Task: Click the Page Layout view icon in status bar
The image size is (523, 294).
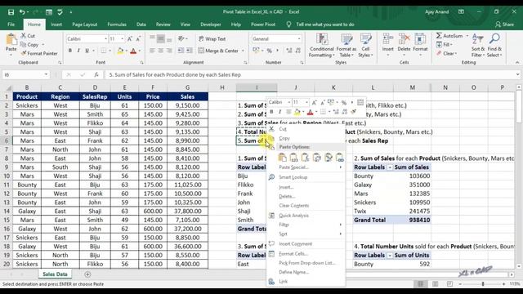Action: tap(435, 284)
